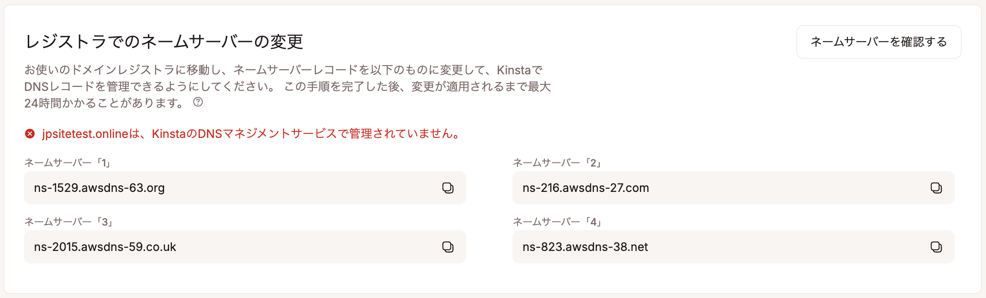Copy nameserver ns-216.awsdns-27.com using copy icon
Screen dimensions: 986x298
click(x=936, y=188)
